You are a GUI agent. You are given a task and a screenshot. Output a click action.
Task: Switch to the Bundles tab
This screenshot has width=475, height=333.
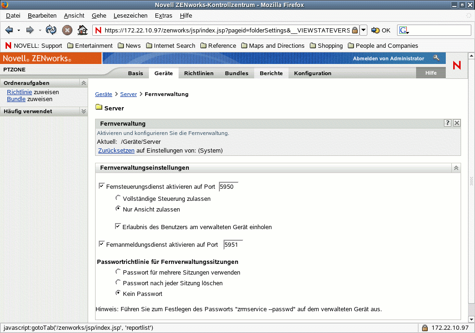(x=237, y=73)
